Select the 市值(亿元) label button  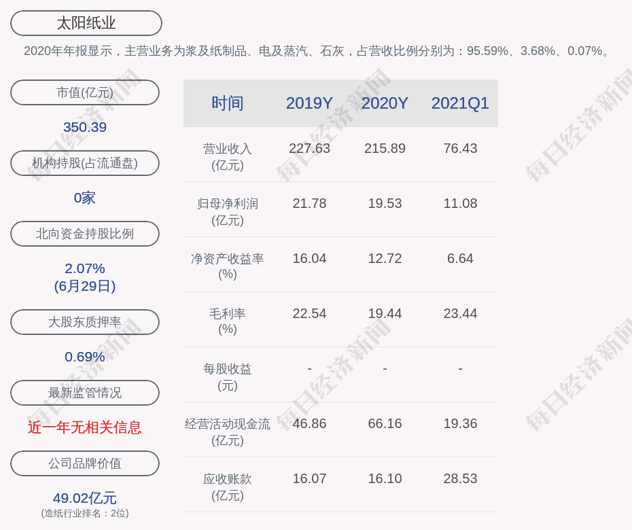click(85, 92)
